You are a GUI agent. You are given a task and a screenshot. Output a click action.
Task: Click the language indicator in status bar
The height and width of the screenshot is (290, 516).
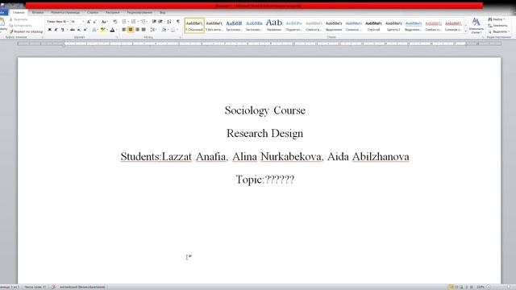[82, 287]
